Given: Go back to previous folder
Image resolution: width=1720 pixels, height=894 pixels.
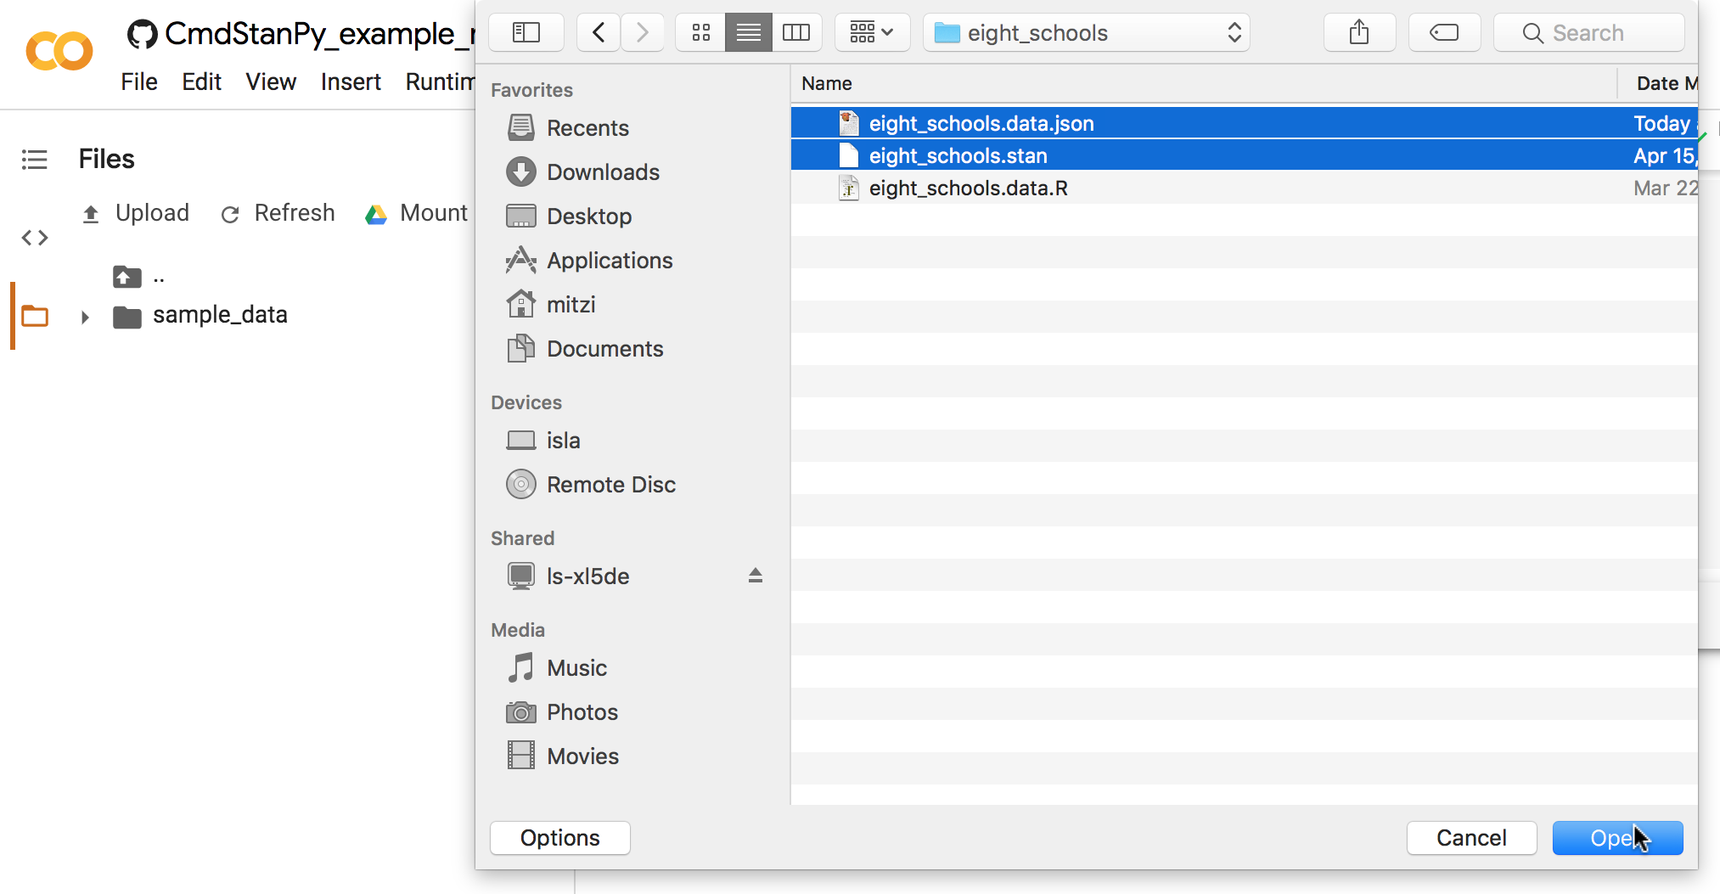Looking at the screenshot, I should point(599,33).
